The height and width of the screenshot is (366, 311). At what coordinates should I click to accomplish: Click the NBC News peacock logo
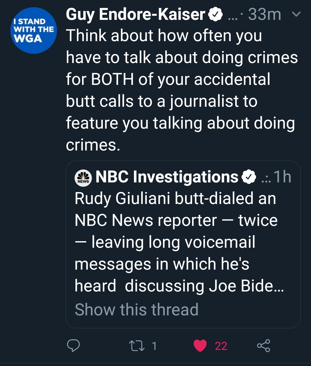pos(83,177)
